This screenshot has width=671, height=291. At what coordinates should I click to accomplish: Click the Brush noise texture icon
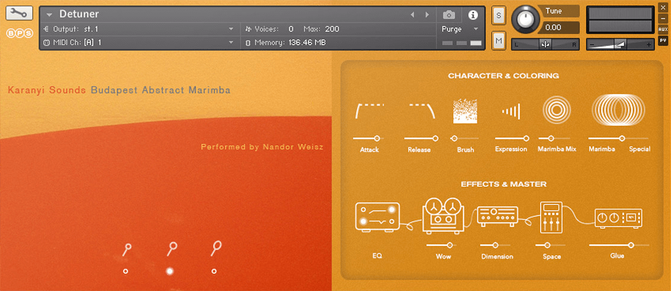point(465,111)
